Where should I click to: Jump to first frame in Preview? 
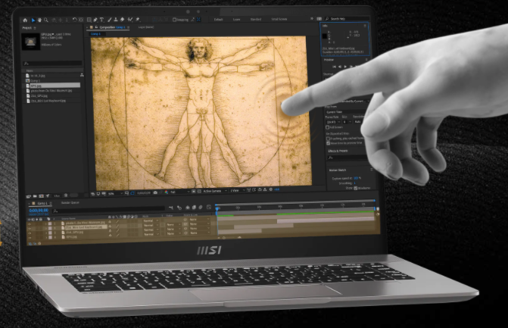(x=335, y=67)
